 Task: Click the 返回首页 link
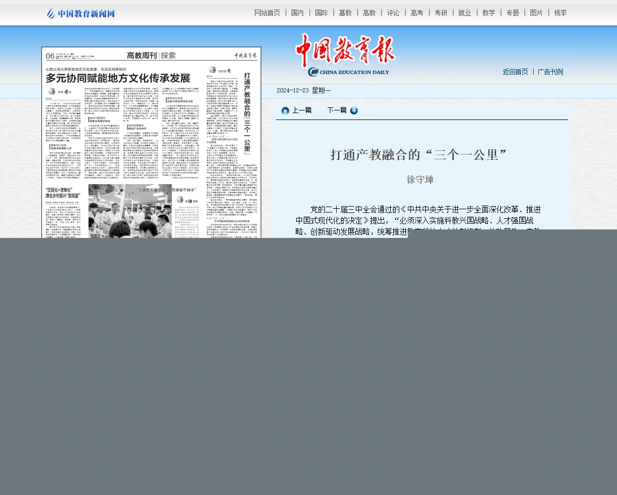515,72
